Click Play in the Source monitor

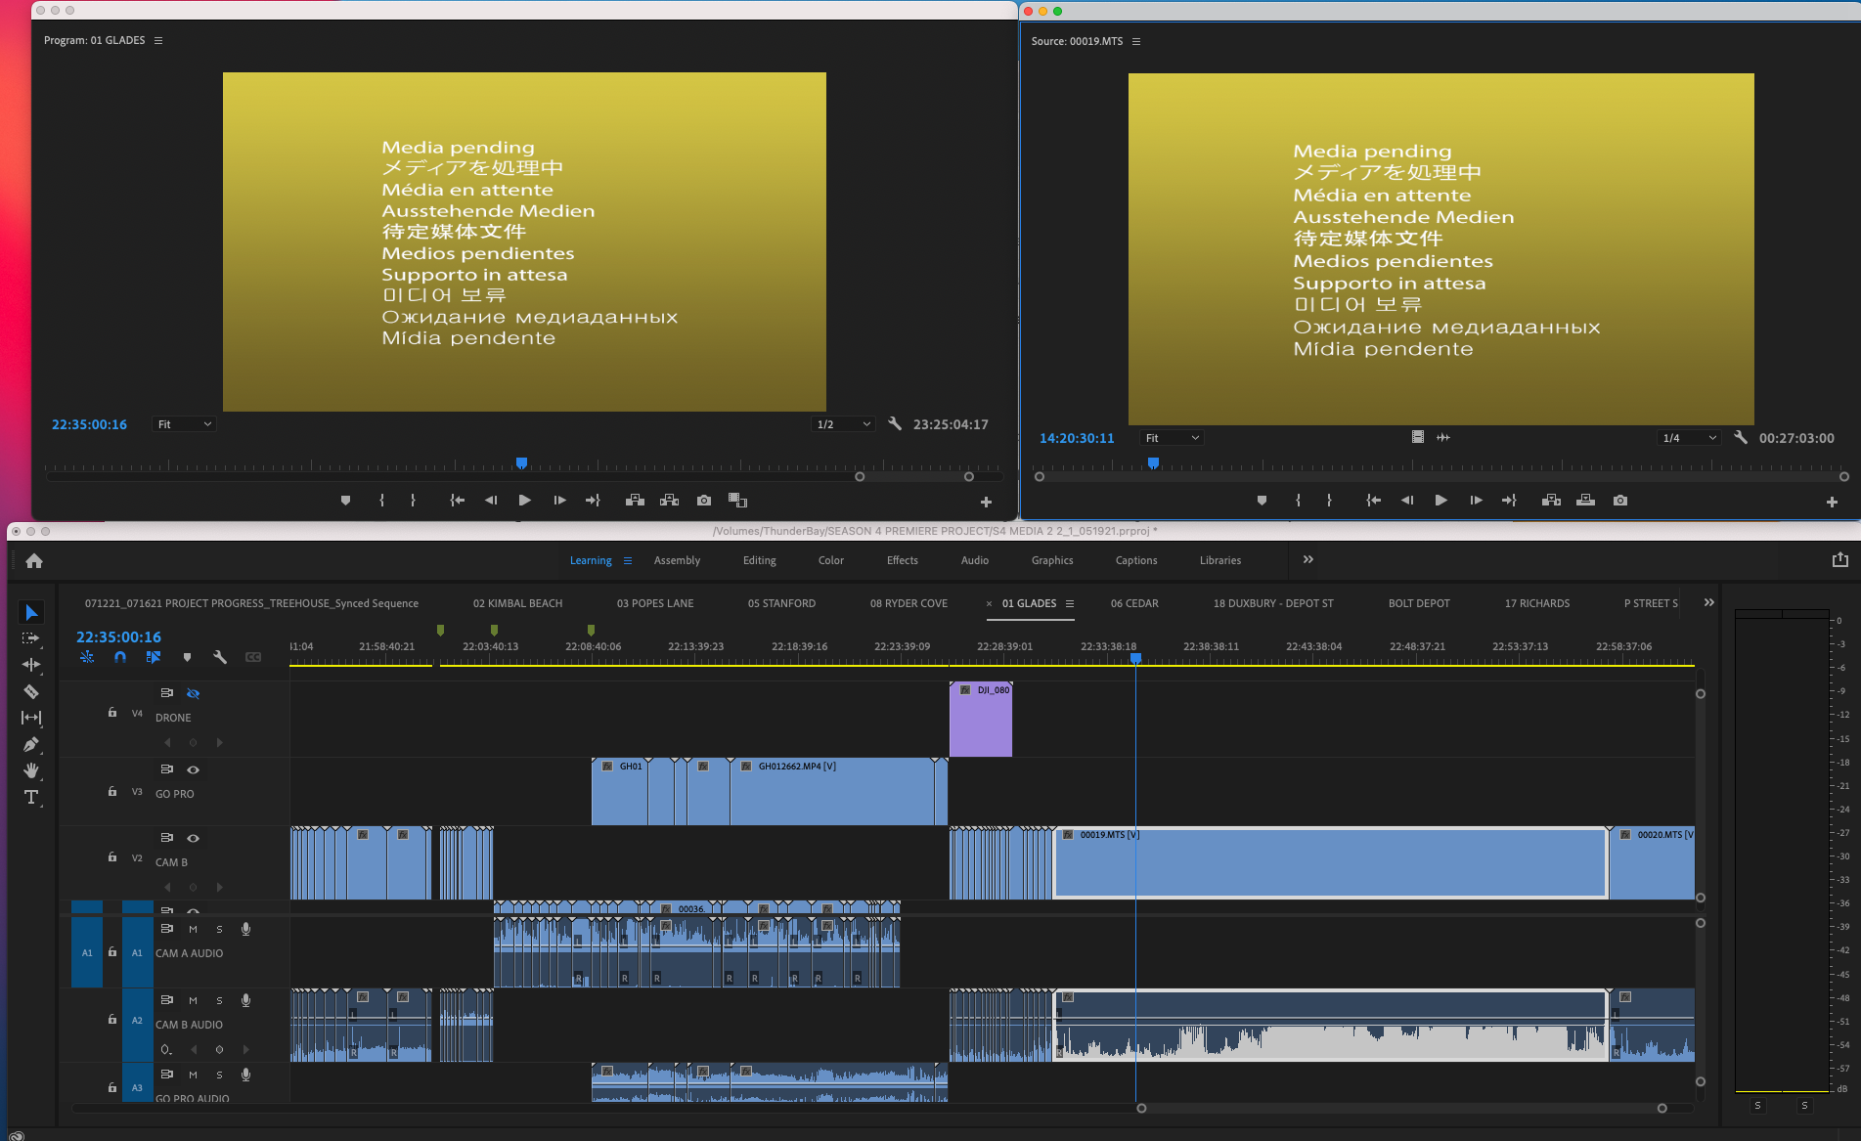click(x=1440, y=500)
